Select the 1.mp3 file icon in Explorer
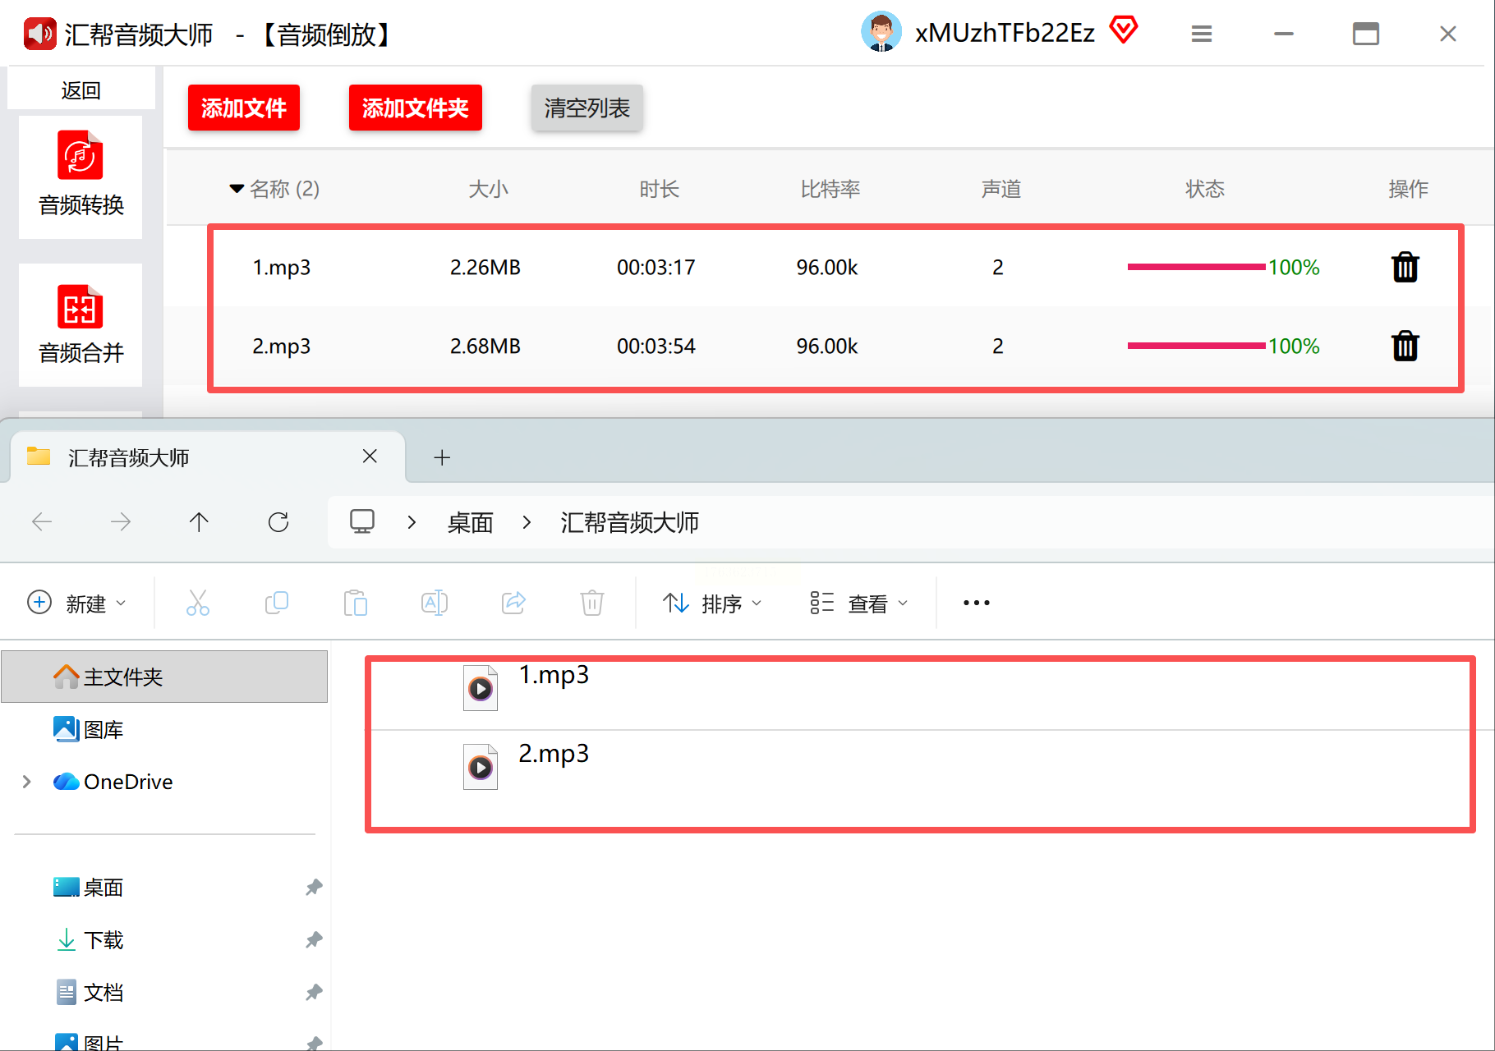This screenshot has width=1495, height=1051. [x=481, y=688]
